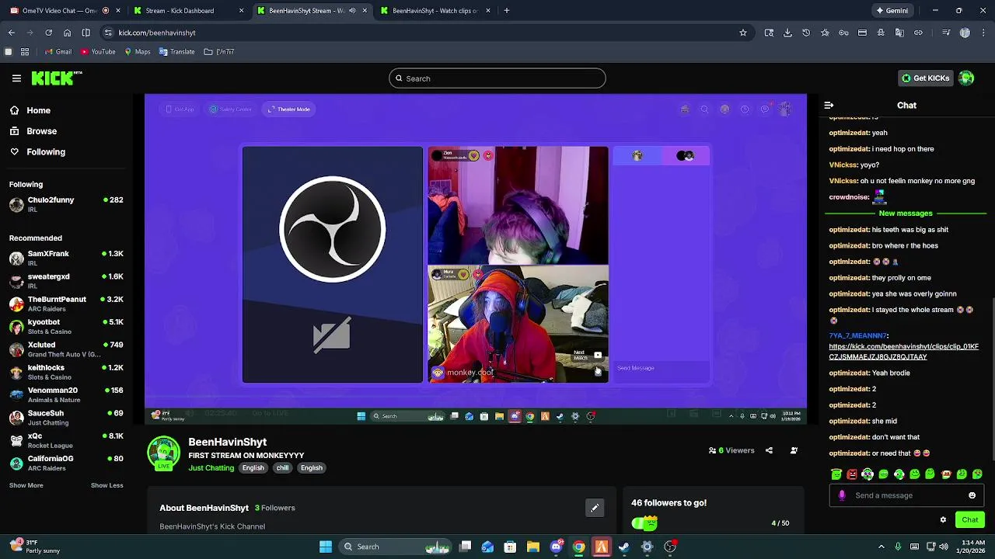The height and width of the screenshot is (559, 995).
Task: Open the Gemini button
Action: tap(892, 11)
